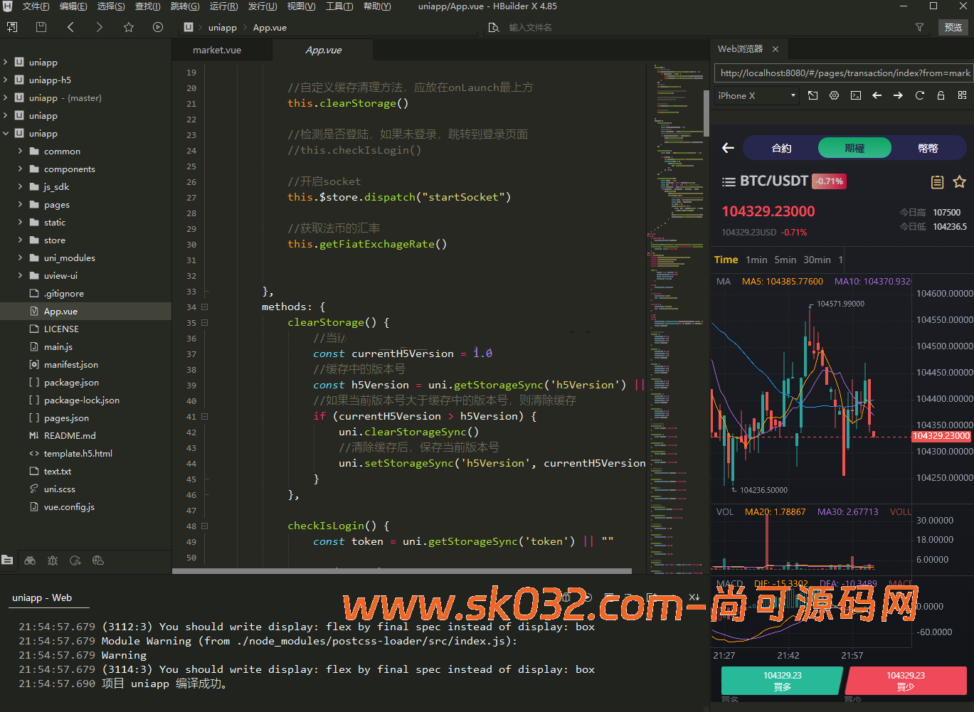This screenshot has width=974, height=712.
Task: Expand the components folder
Action: (x=21, y=169)
